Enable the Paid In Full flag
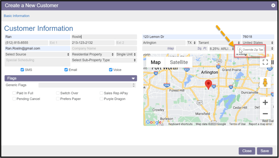This screenshot has height=158, width=279. [14, 93]
